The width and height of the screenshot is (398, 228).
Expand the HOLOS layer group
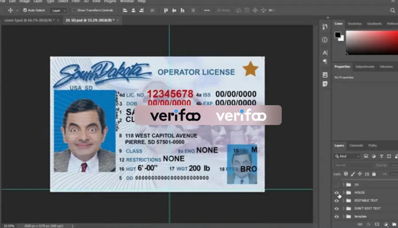click(x=344, y=193)
